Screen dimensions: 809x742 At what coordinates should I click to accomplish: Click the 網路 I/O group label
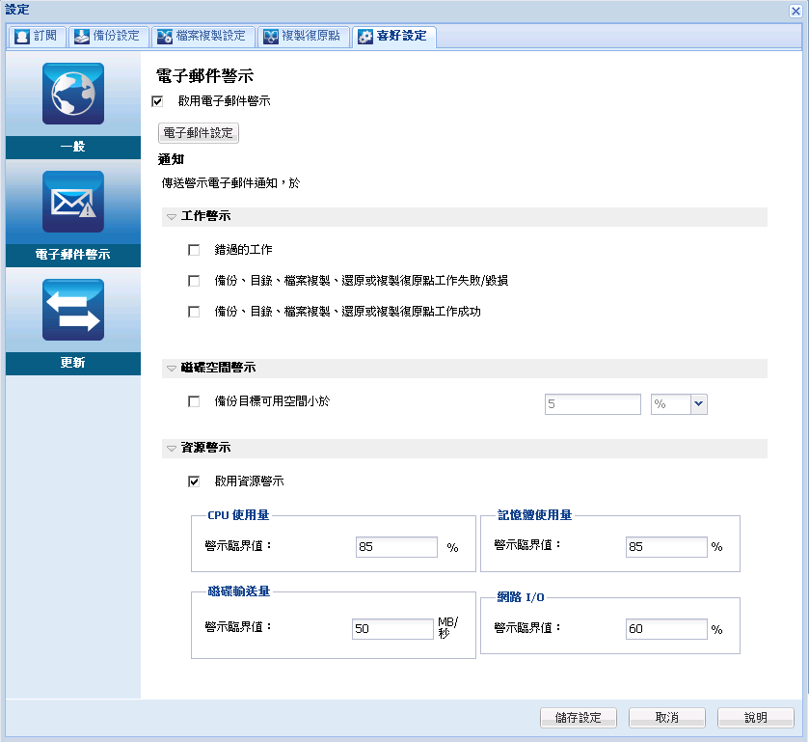tap(521, 597)
